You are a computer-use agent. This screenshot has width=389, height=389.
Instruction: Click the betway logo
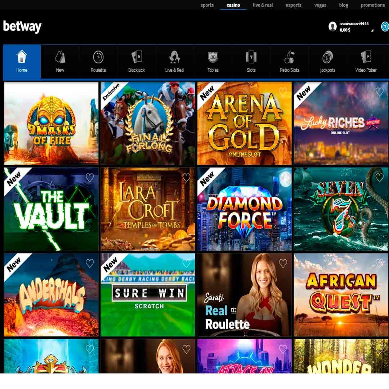22,27
